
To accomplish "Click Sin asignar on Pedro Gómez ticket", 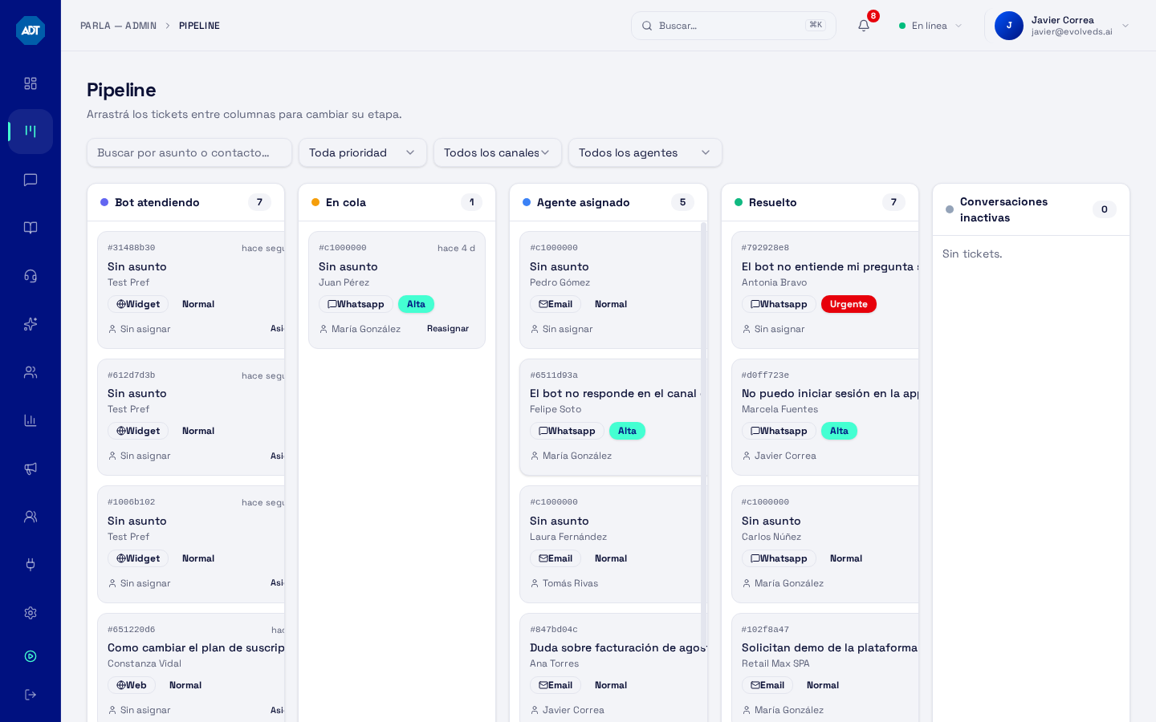I will (568, 329).
